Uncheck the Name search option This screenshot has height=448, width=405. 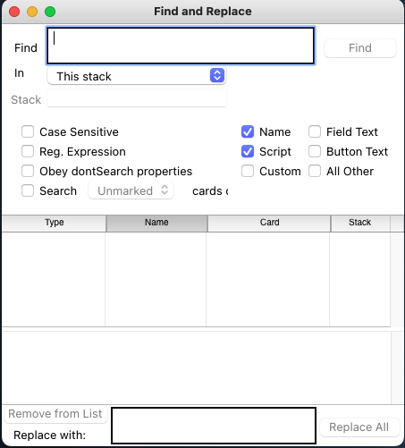[248, 131]
